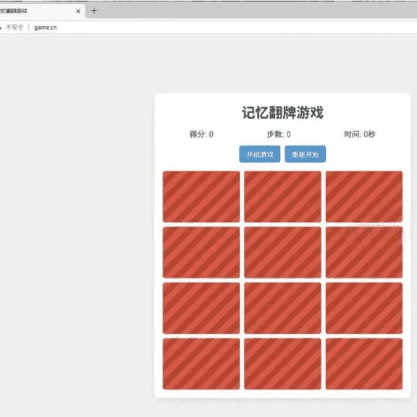Flip the card in row 2, column 3

[364, 252]
